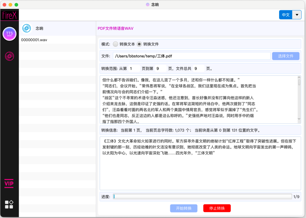Click the PDF text preview scrollbar thumb
This screenshot has height=218, width=306.
pyautogui.click(x=299, y=82)
